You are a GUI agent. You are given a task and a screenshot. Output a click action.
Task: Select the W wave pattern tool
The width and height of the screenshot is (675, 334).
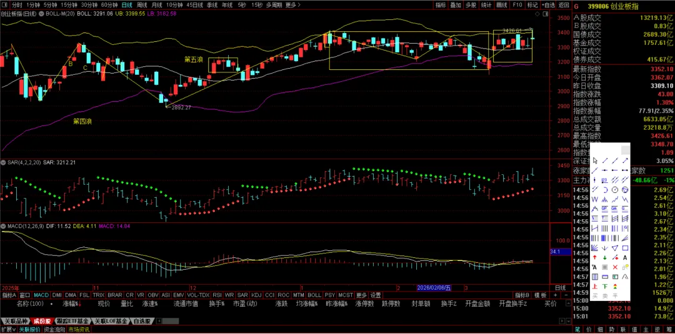pos(595,199)
